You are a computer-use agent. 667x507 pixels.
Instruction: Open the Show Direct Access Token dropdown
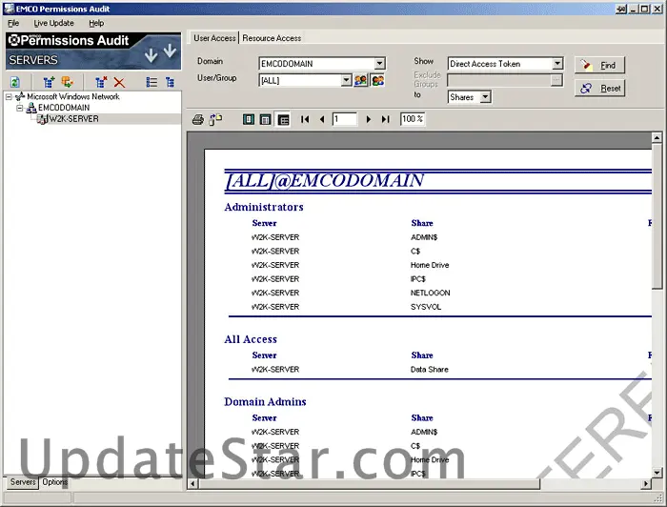point(557,63)
